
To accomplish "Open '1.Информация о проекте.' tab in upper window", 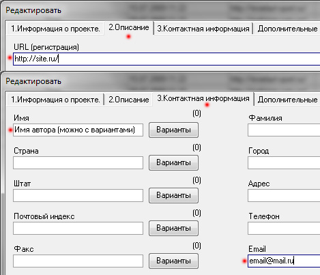I will [x=55, y=29].
